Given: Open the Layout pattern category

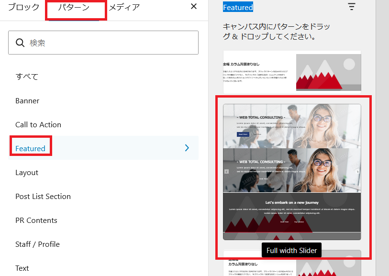Looking at the screenshot, I should [27, 173].
